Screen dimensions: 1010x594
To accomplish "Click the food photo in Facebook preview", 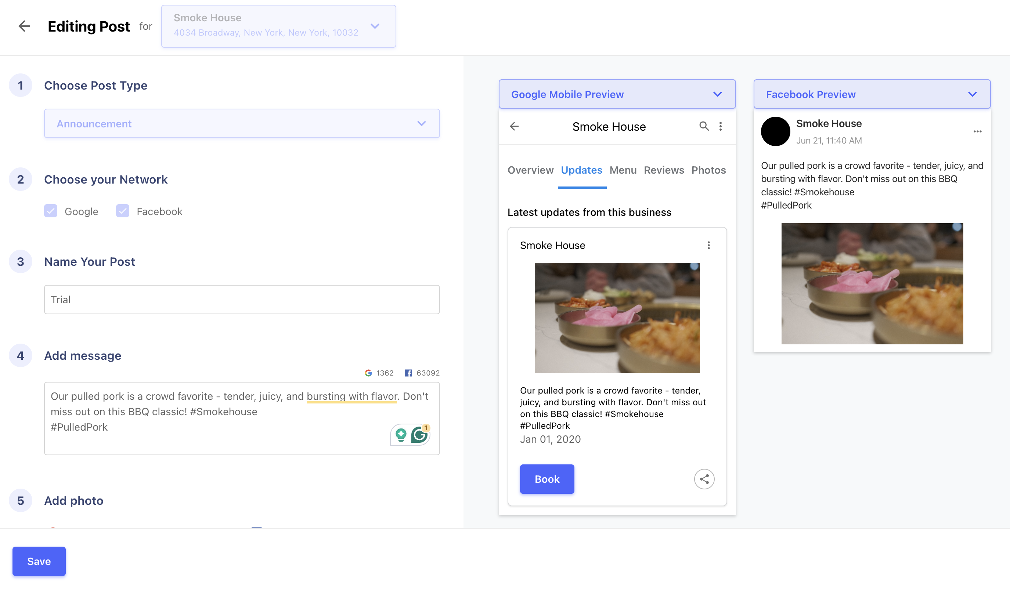I will pyautogui.click(x=872, y=283).
